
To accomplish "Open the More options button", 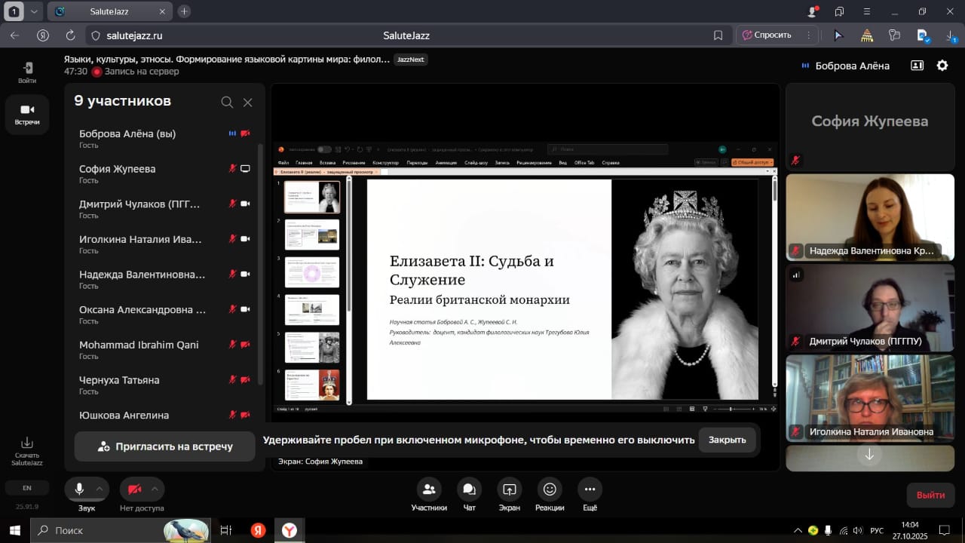I will [590, 489].
